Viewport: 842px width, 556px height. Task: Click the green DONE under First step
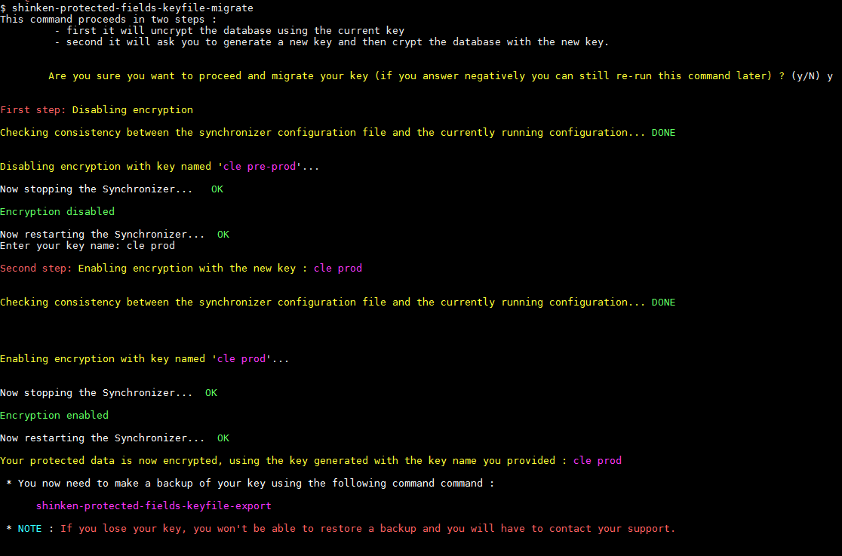[x=663, y=133]
